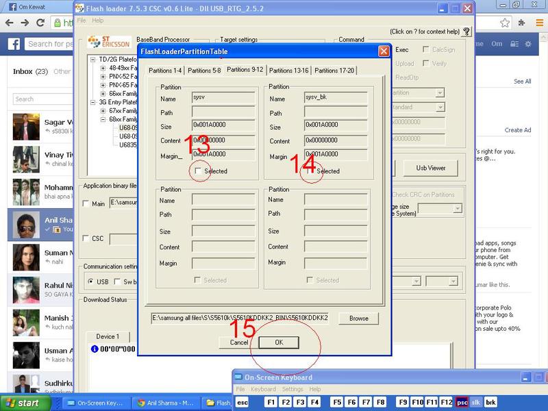Switch to the Partitions 1-4 tab
The height and width of the screenshot is (411, 548).
point(165,71)
